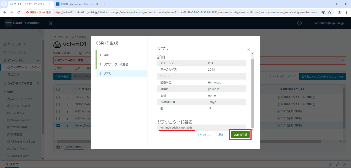Click the ネットワーク設定 icon
351x168 pixels.
[x=8, y=99]
